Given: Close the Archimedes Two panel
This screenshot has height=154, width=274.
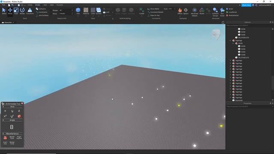Looking at the screenshot, I should [x=22, y=104].
